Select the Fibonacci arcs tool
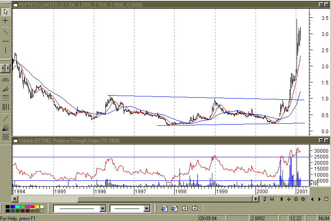This screenshot has height=221, width=331. point(5,80)
